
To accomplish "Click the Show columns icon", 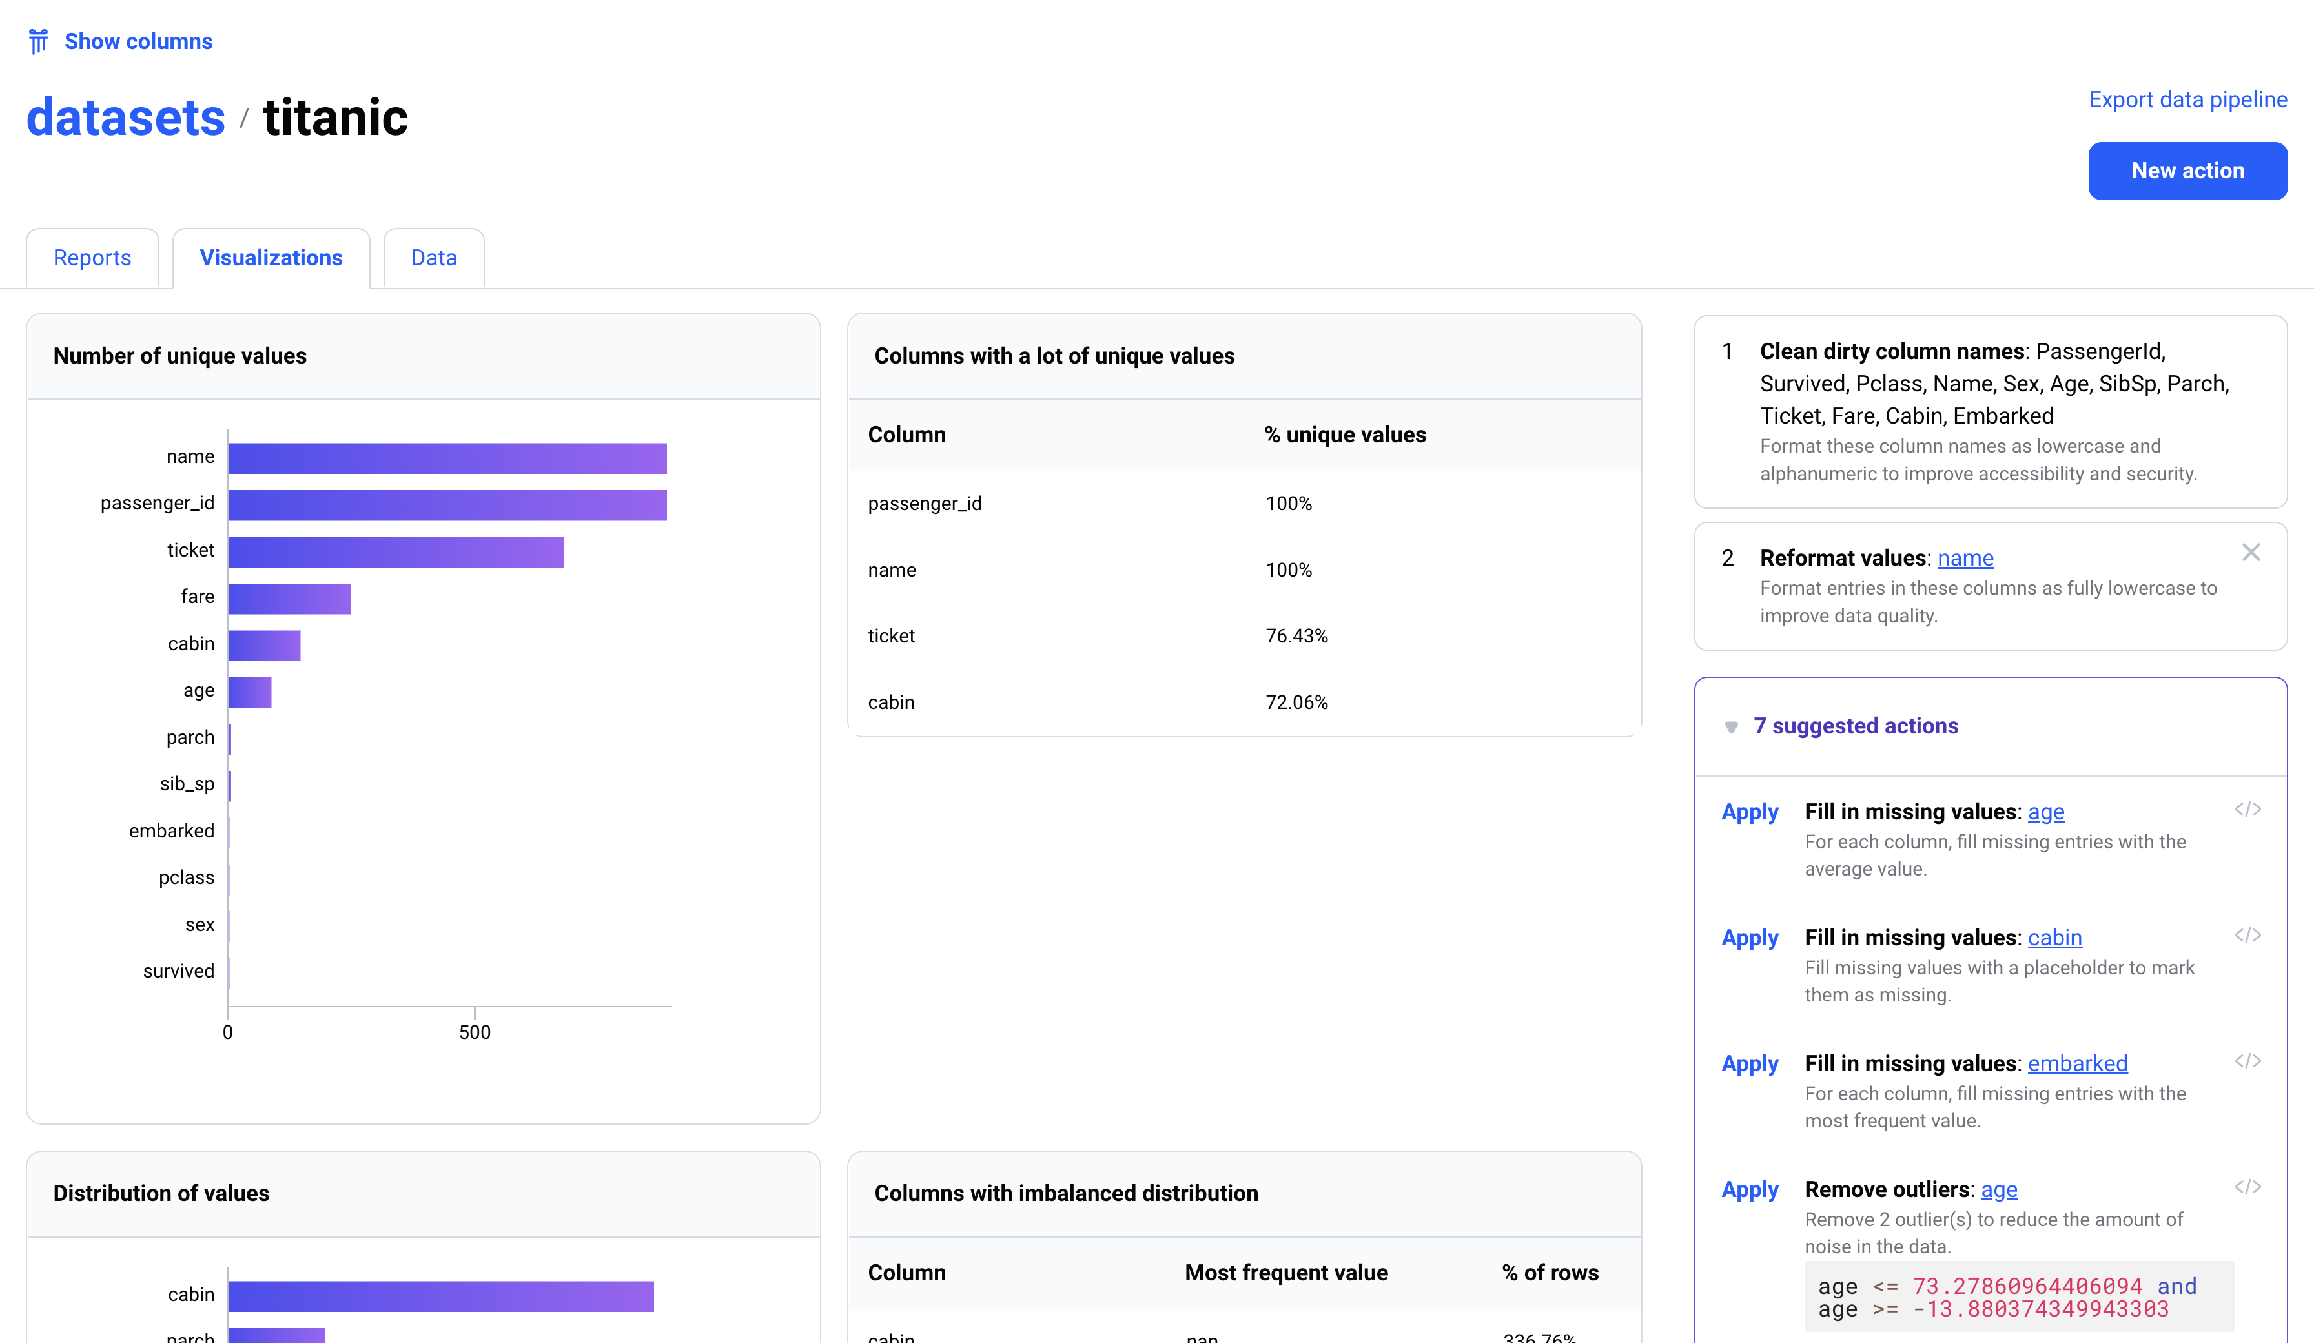I will [x=37, y=41].
